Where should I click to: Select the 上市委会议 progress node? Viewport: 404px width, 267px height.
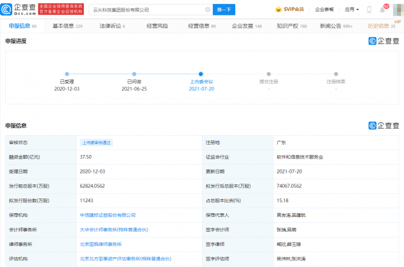click(201, 74)
